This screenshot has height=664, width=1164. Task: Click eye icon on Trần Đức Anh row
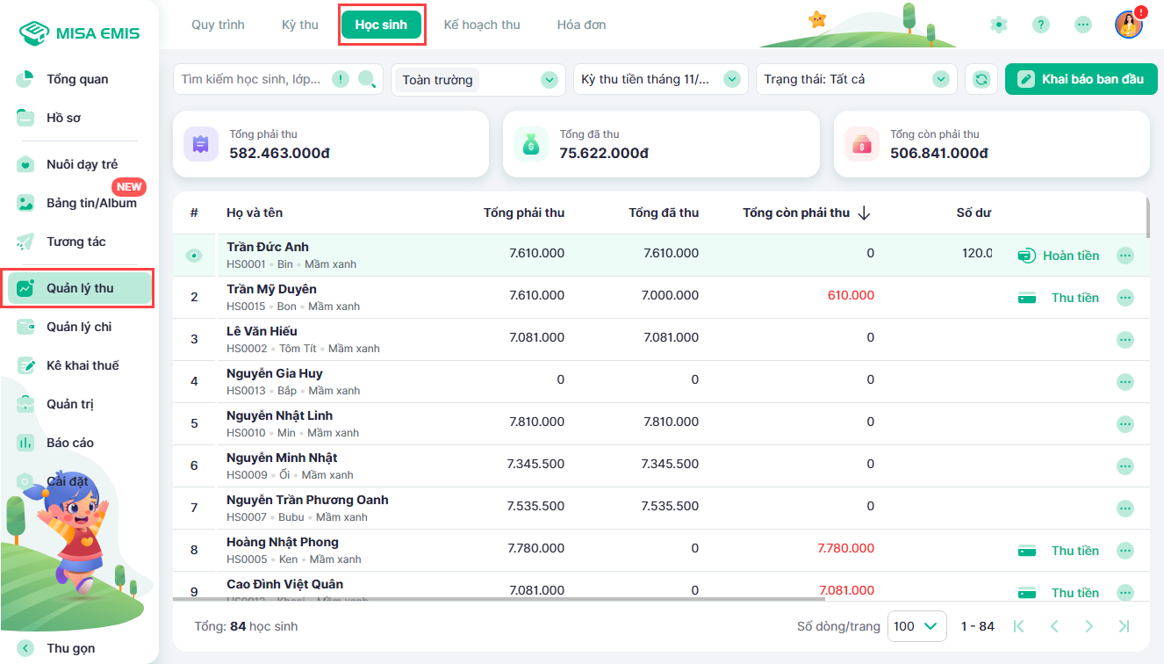(194, 256)
